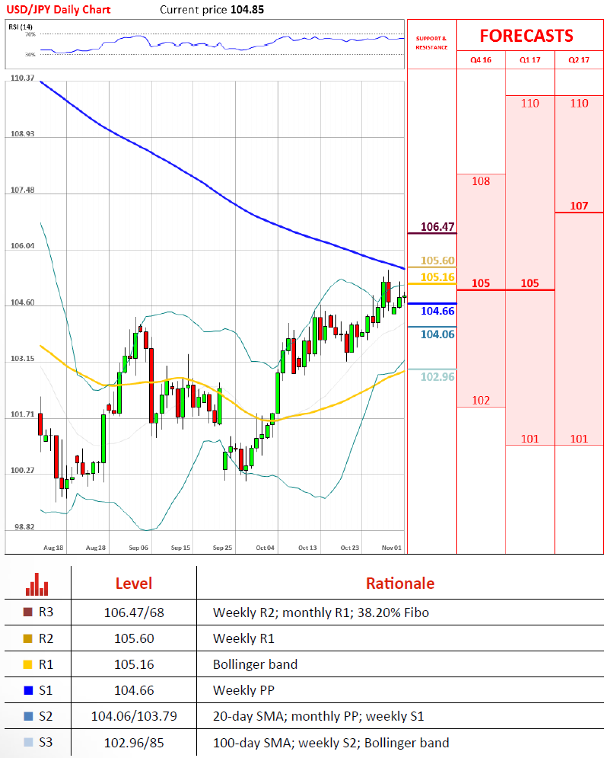Screen dimensions: 607x758
Task: Click the 105.60 cell in Level column
Action: (134, 638)
